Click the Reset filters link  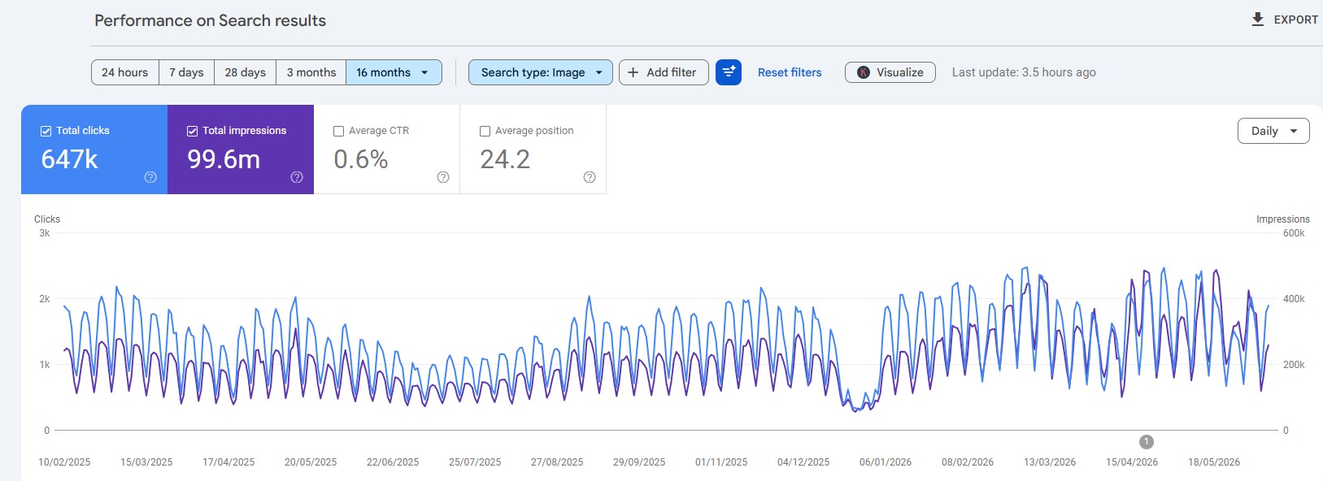[x=790, y=72]
